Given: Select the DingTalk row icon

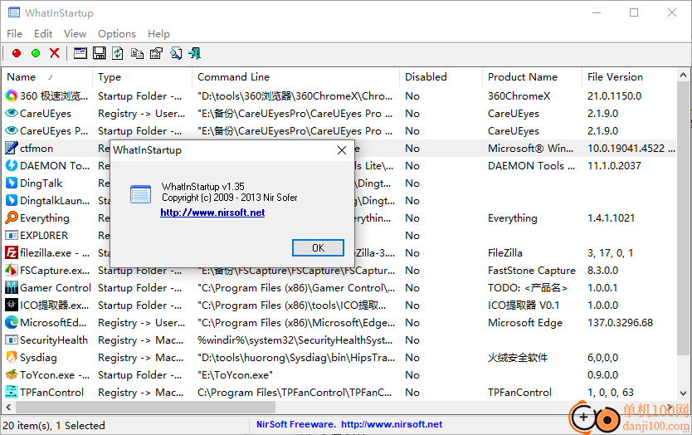Looking at the screenshot, I should [11, 183].
